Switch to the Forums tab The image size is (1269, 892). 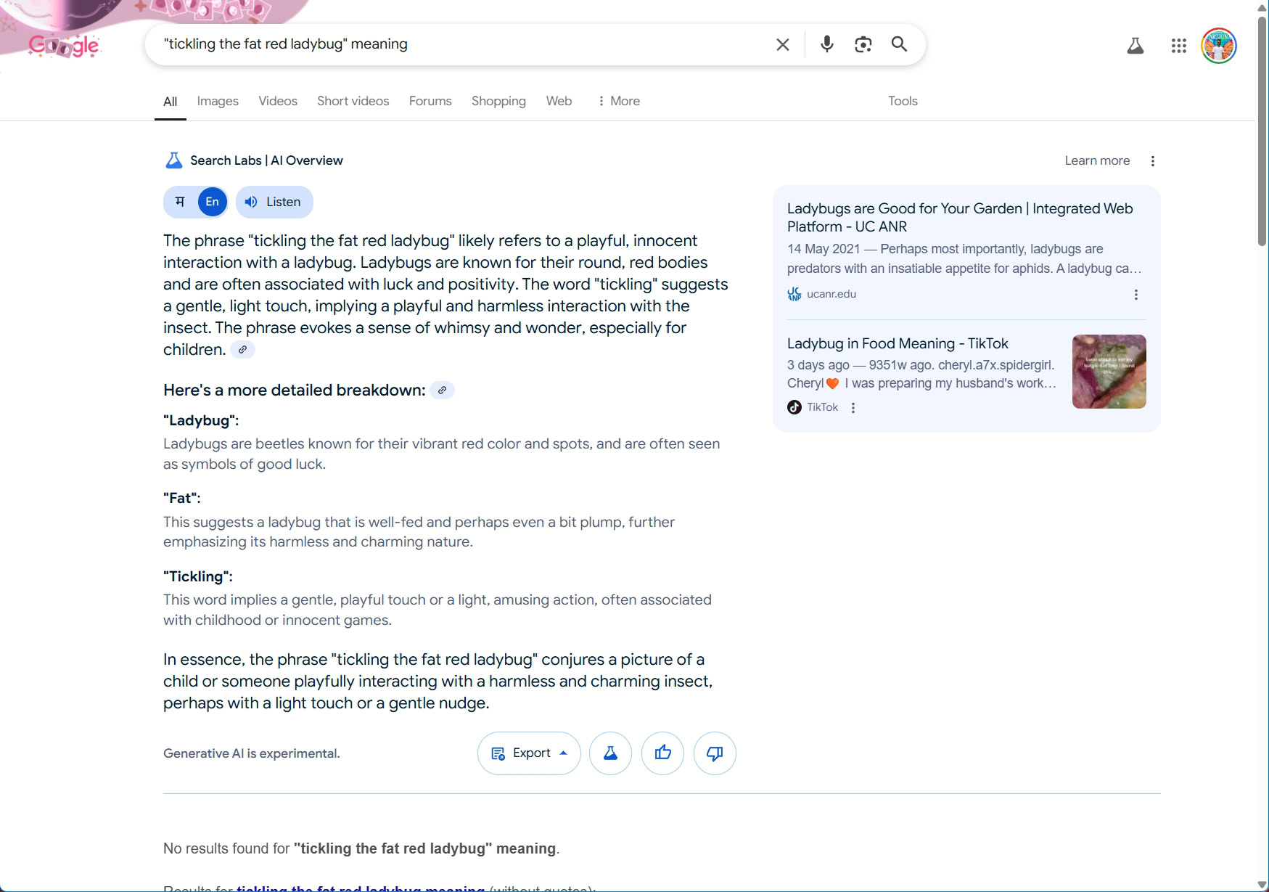click(430, 101)
